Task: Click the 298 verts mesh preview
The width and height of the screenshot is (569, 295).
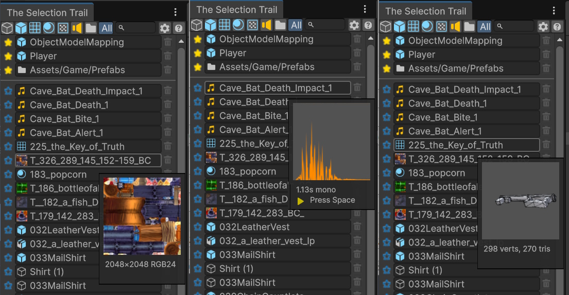Action: click(521, 201)
